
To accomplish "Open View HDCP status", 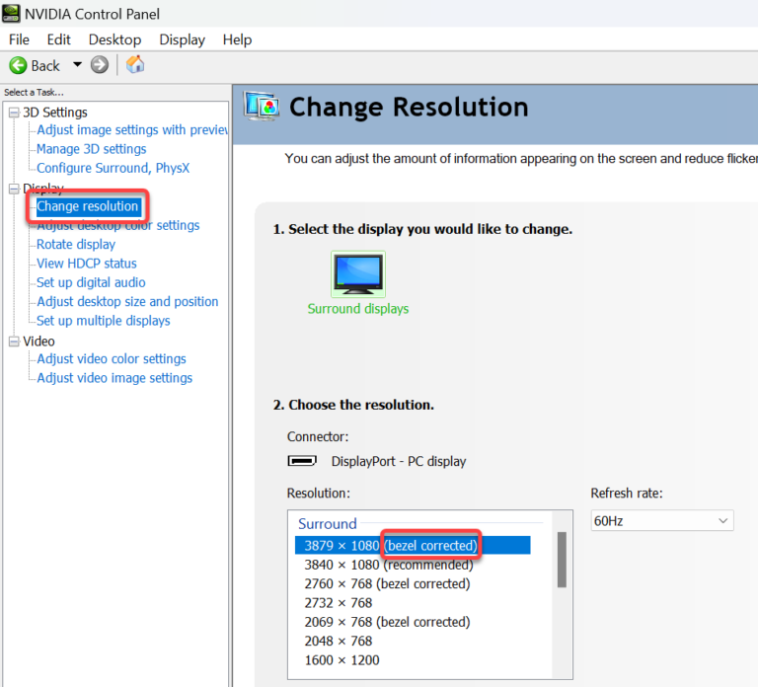I will click(x=87, y=264).
